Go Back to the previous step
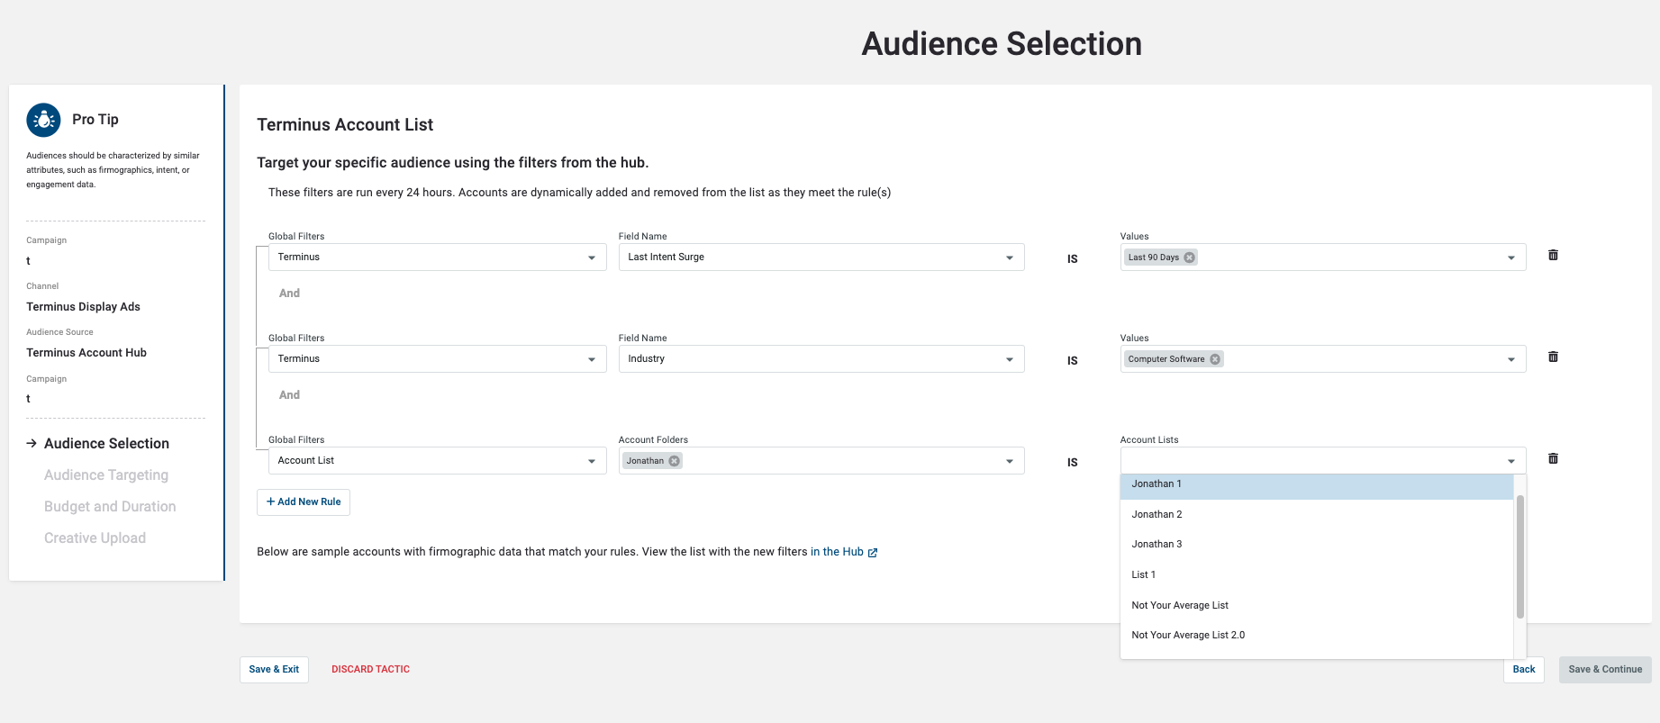Viewport: 1660px width, 723px height. (1524, 670)
